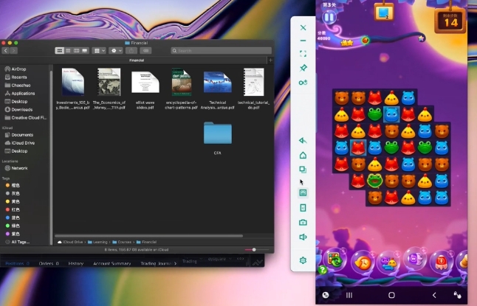Switch Finder to icon view
This screenshot has height=306, width=477.
(60, 50)
